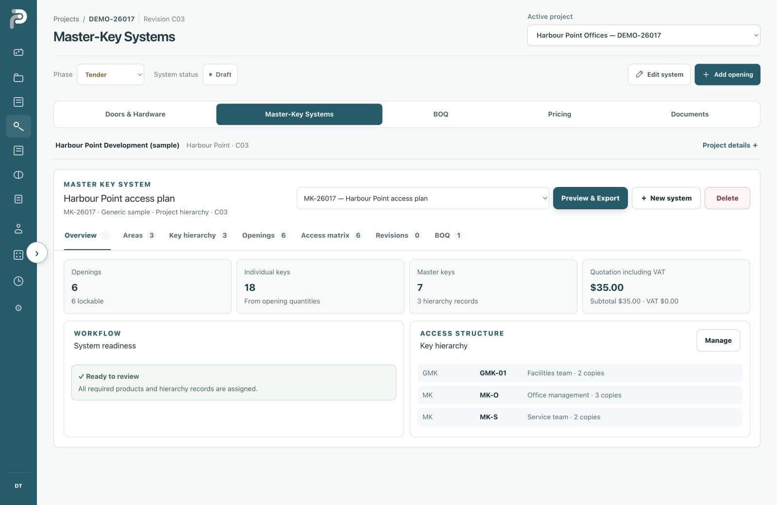Screen dimensions: 777x505
Task: Click the New system button
Action: (x=666, y=198)
